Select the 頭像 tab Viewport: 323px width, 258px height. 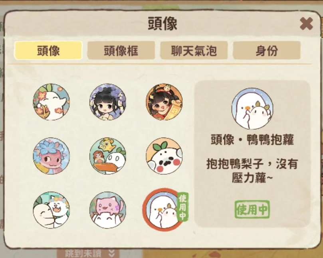(x=48, y=50)
